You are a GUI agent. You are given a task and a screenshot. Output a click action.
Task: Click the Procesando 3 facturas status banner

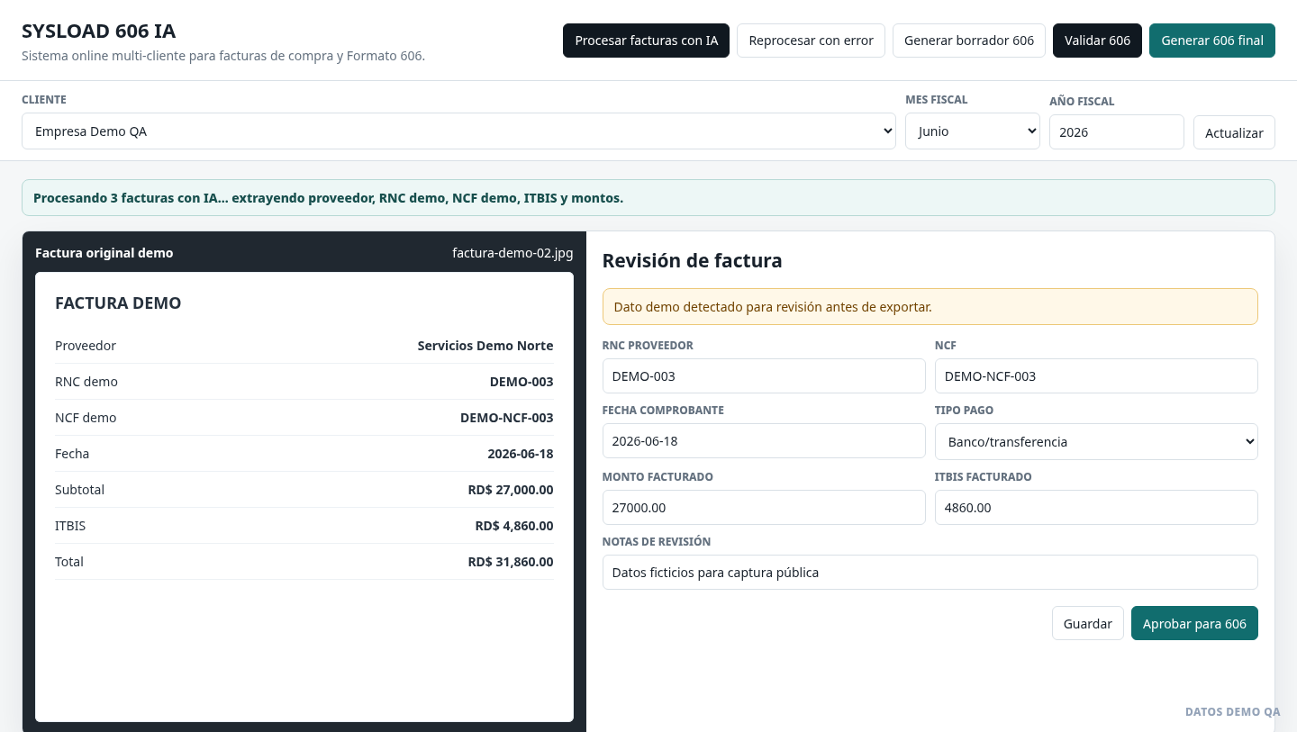(x=648, y=198)
